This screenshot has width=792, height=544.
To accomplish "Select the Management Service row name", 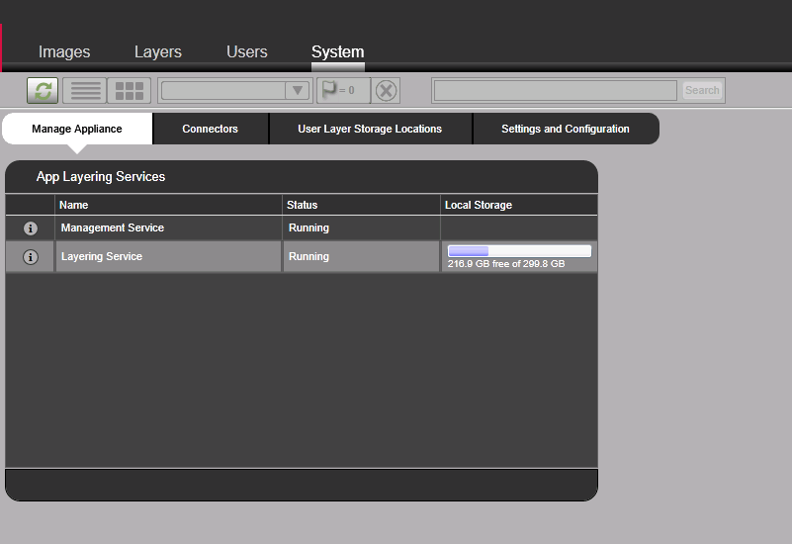I will pyautogui.click(x=113, y=227).
